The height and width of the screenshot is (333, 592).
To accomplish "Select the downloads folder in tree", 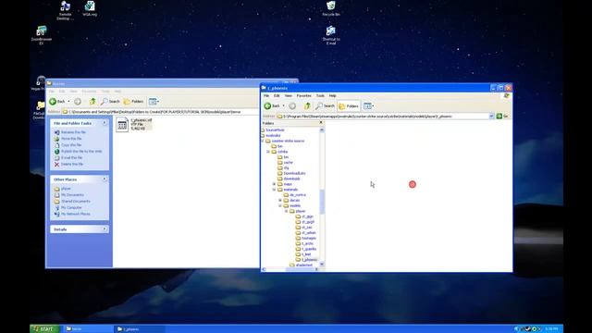I will click(x=292, y=179).
